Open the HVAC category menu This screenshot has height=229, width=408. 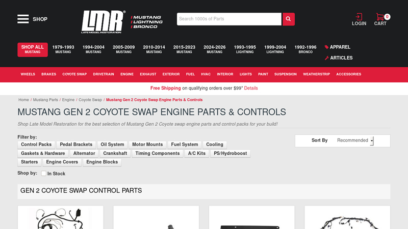206,74
